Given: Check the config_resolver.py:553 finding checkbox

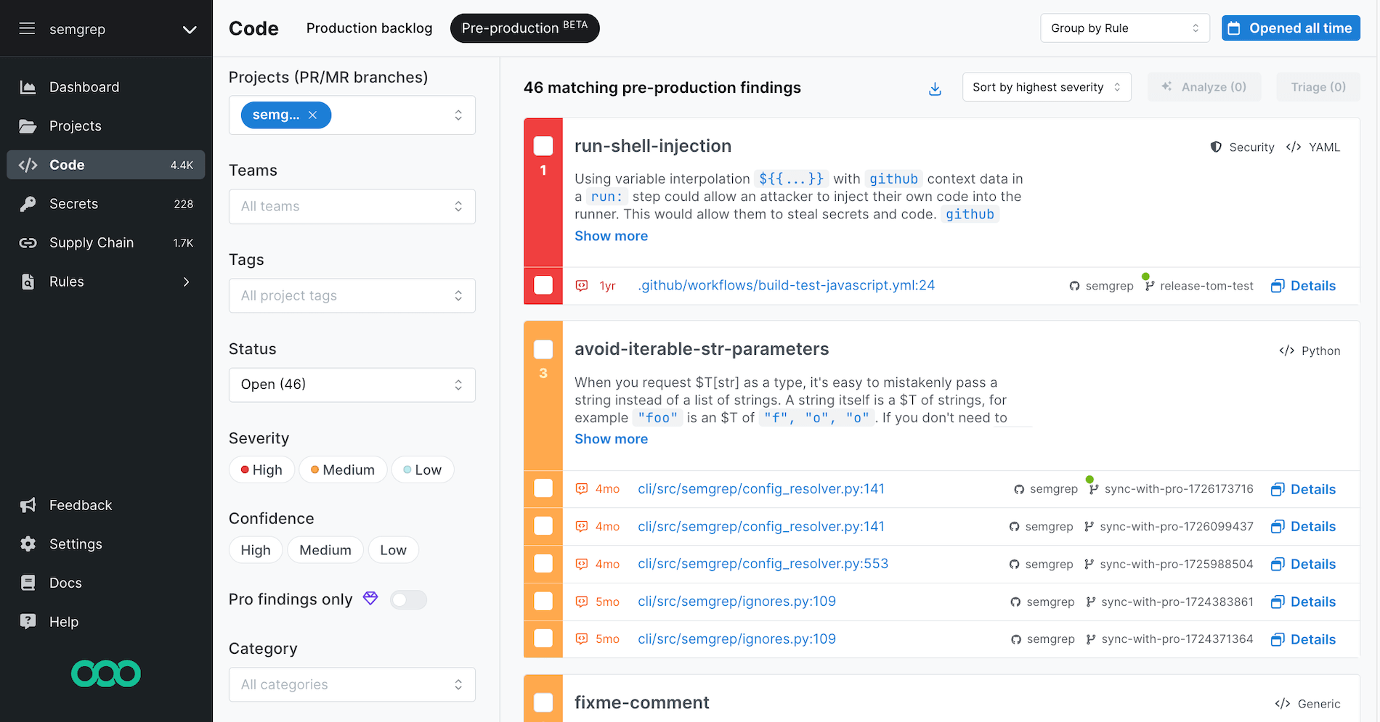Looking at the screenshot, I should 543,564.
